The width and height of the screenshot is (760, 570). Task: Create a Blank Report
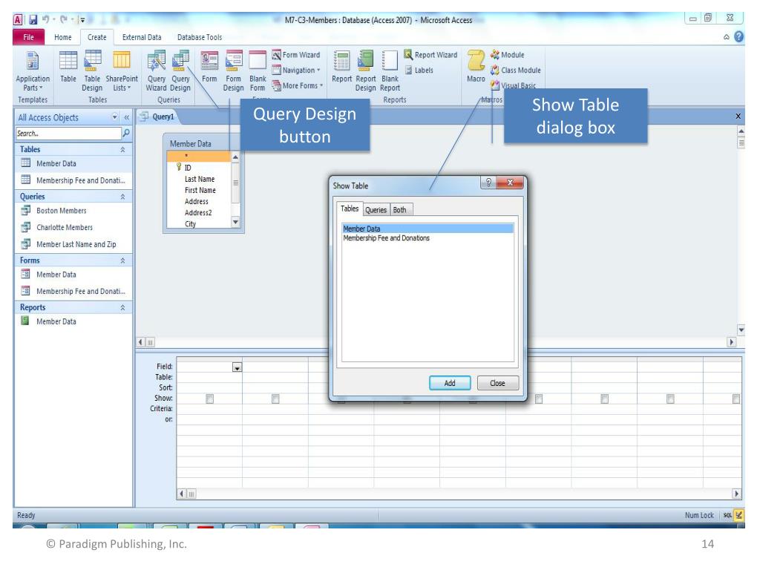(390, 71)
